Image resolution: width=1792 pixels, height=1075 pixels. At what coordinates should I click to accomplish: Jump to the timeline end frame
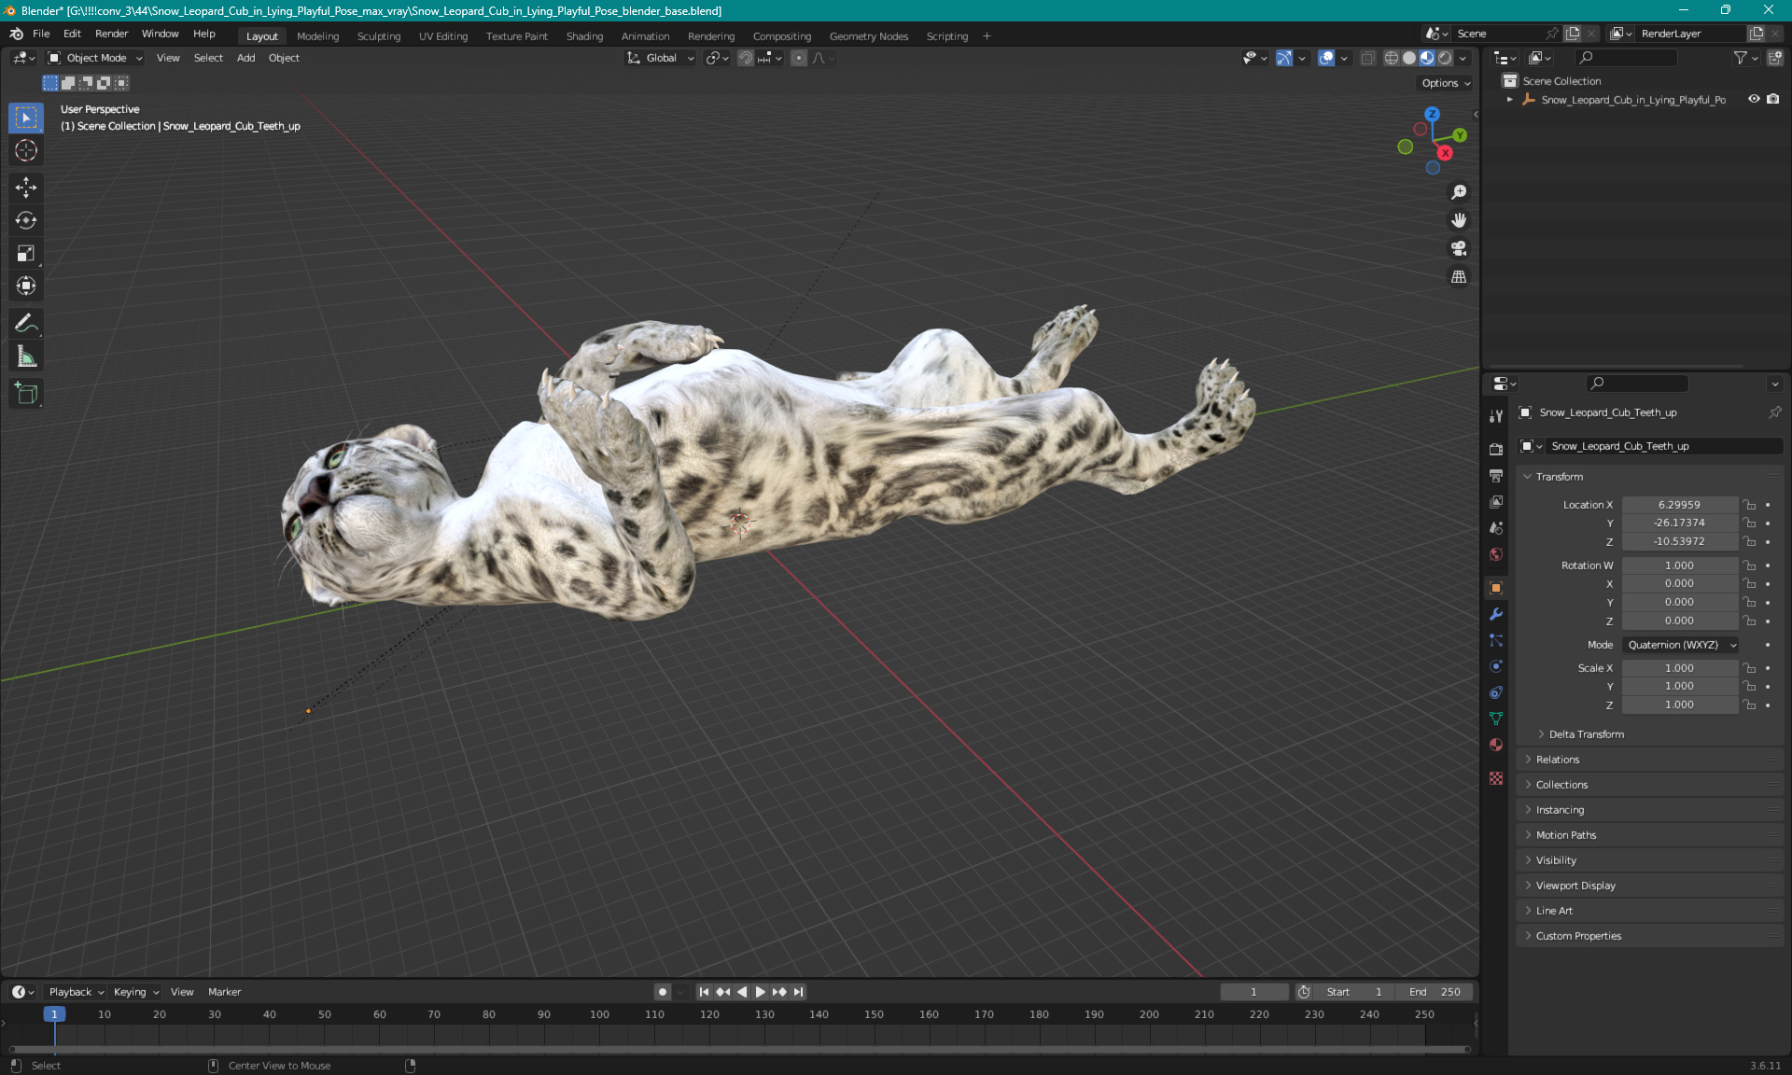(x=798, y=992)
